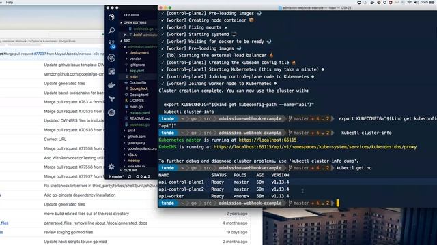Screen dimensions: 437x245
Task: Click 'Correct URL' commit in browser window
Action: (55, 139)
